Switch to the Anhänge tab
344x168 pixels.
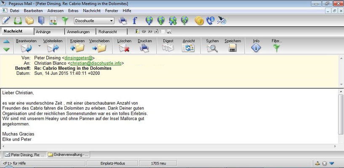[x=49, y=32]
